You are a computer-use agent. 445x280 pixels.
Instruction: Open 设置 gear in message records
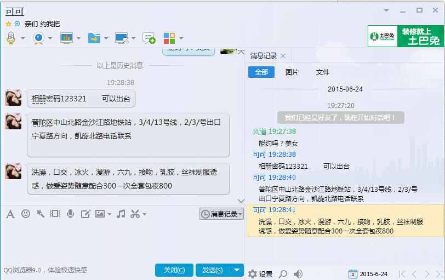(x=260, y=274)
